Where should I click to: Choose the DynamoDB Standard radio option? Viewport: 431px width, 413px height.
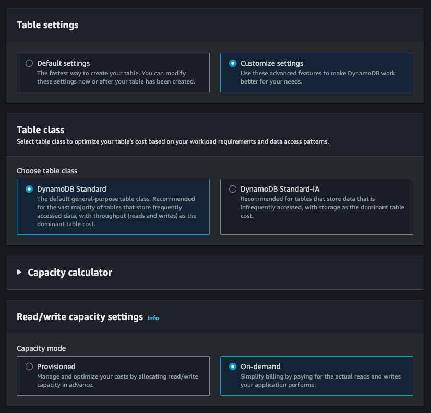point(29,189)
